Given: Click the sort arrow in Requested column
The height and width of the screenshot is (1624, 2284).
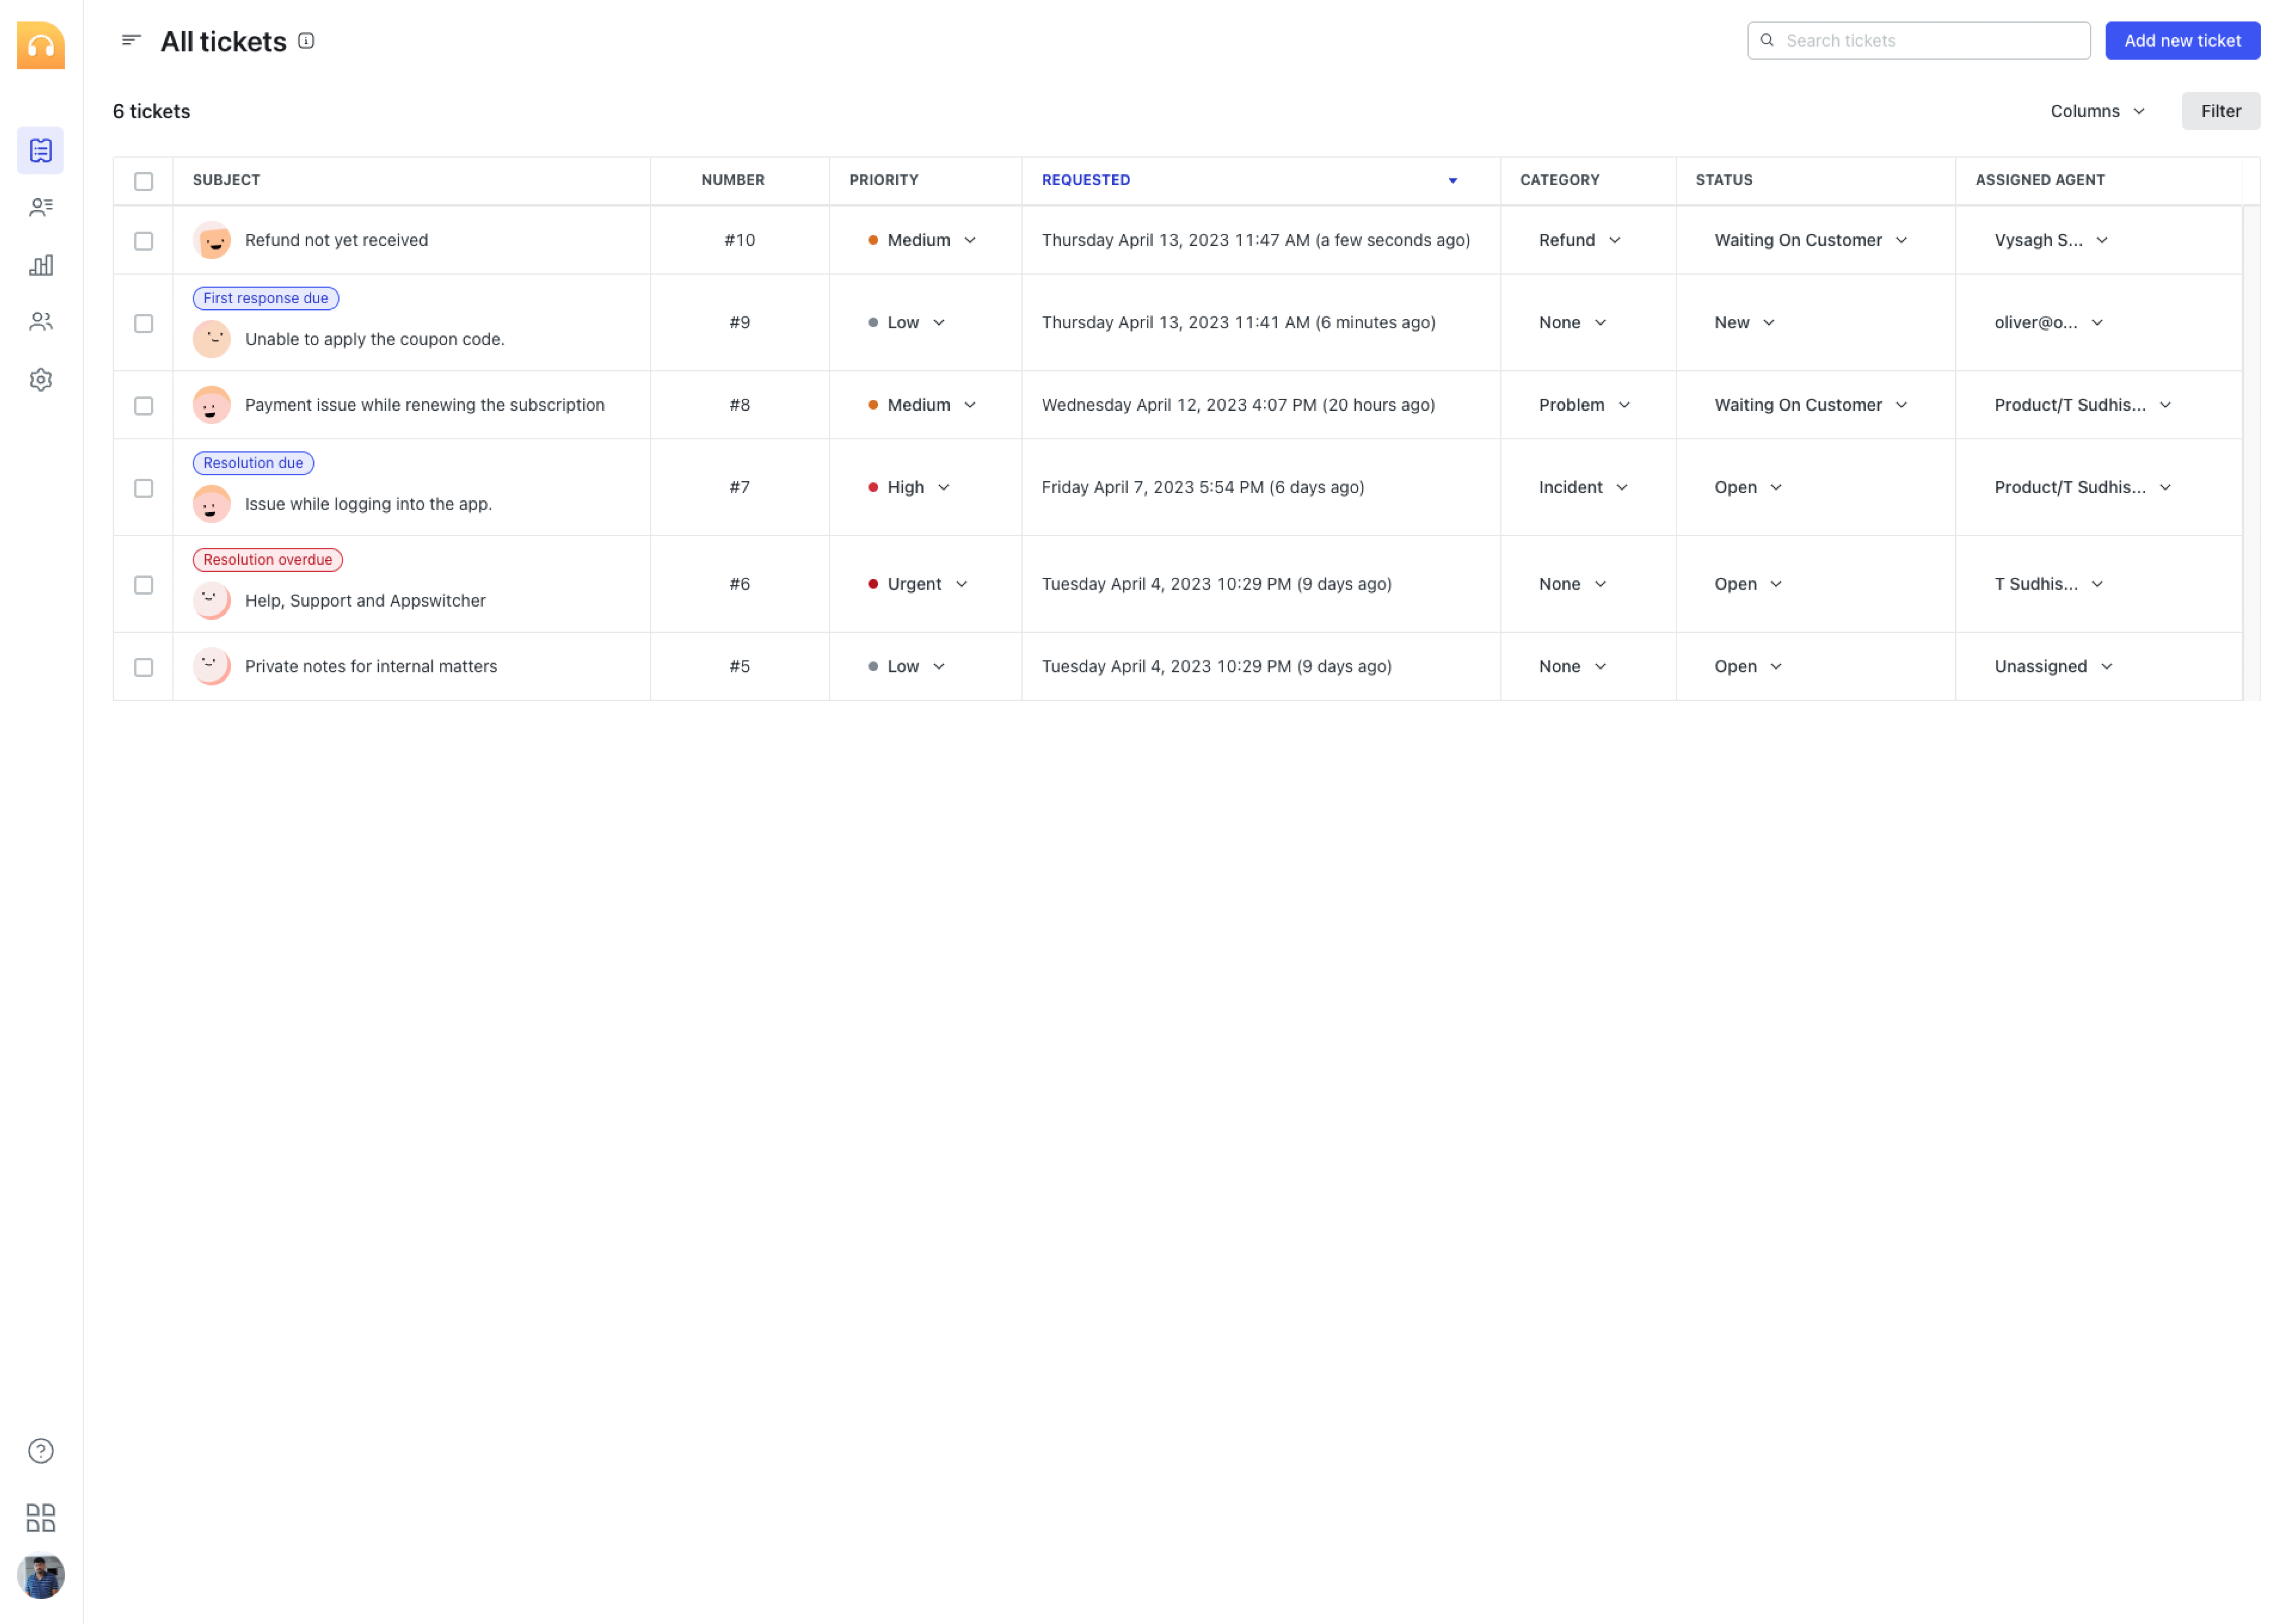Looking at the screenshot, I should click(1453, 181).
